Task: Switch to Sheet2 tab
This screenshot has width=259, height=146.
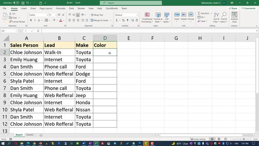Action: pyautogui.click(x=30, y=135)
